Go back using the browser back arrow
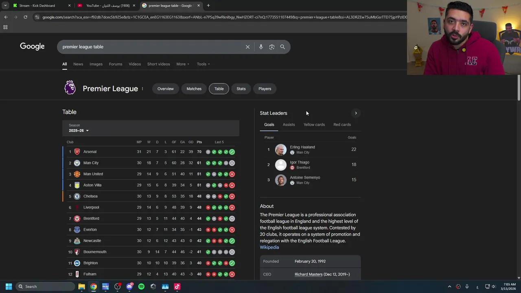 [6, 17]
